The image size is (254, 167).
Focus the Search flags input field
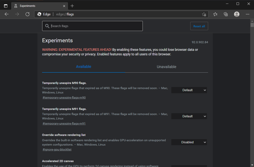(92, 26)
